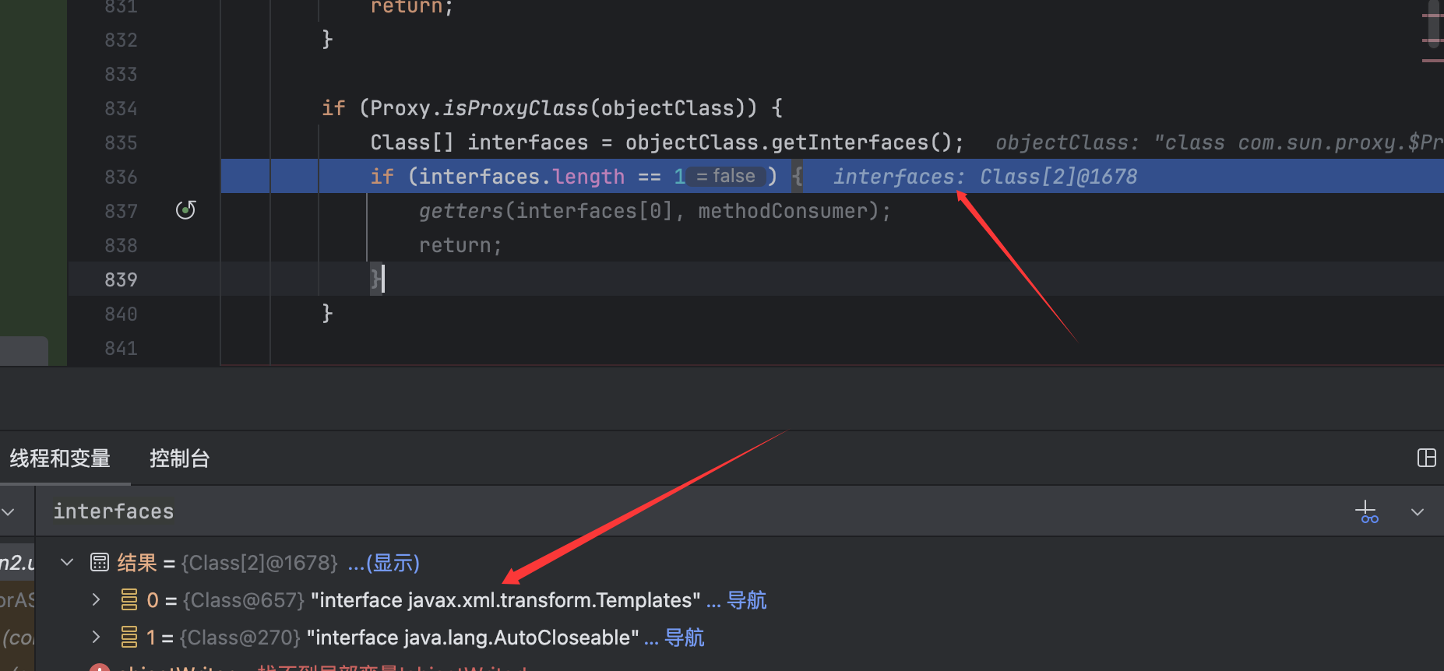Viewport: 1444px width, 671px height.
Task: Click the inline '= false' evaluation hint
Action: [726, 177]
